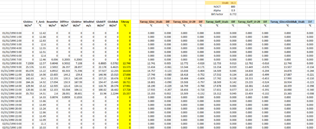
Task: Select the GlobBak column header
Action: pyautogui.click(x=113, y=21)
